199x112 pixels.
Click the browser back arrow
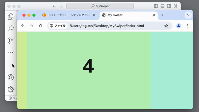pyautogui.click(x=23, y=26)
